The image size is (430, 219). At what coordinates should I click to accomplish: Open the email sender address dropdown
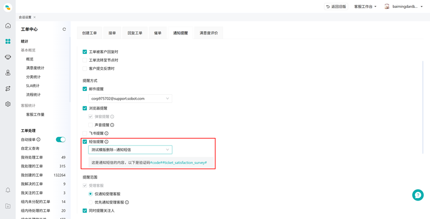(130, 99)
